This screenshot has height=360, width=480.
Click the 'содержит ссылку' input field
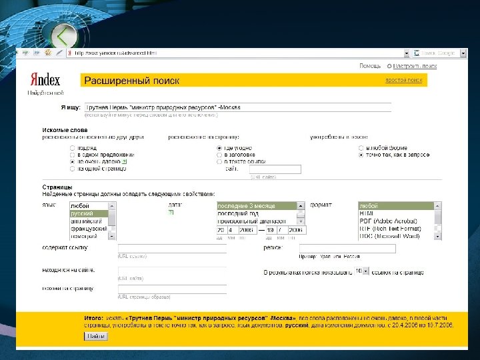[x=173, y=249]
